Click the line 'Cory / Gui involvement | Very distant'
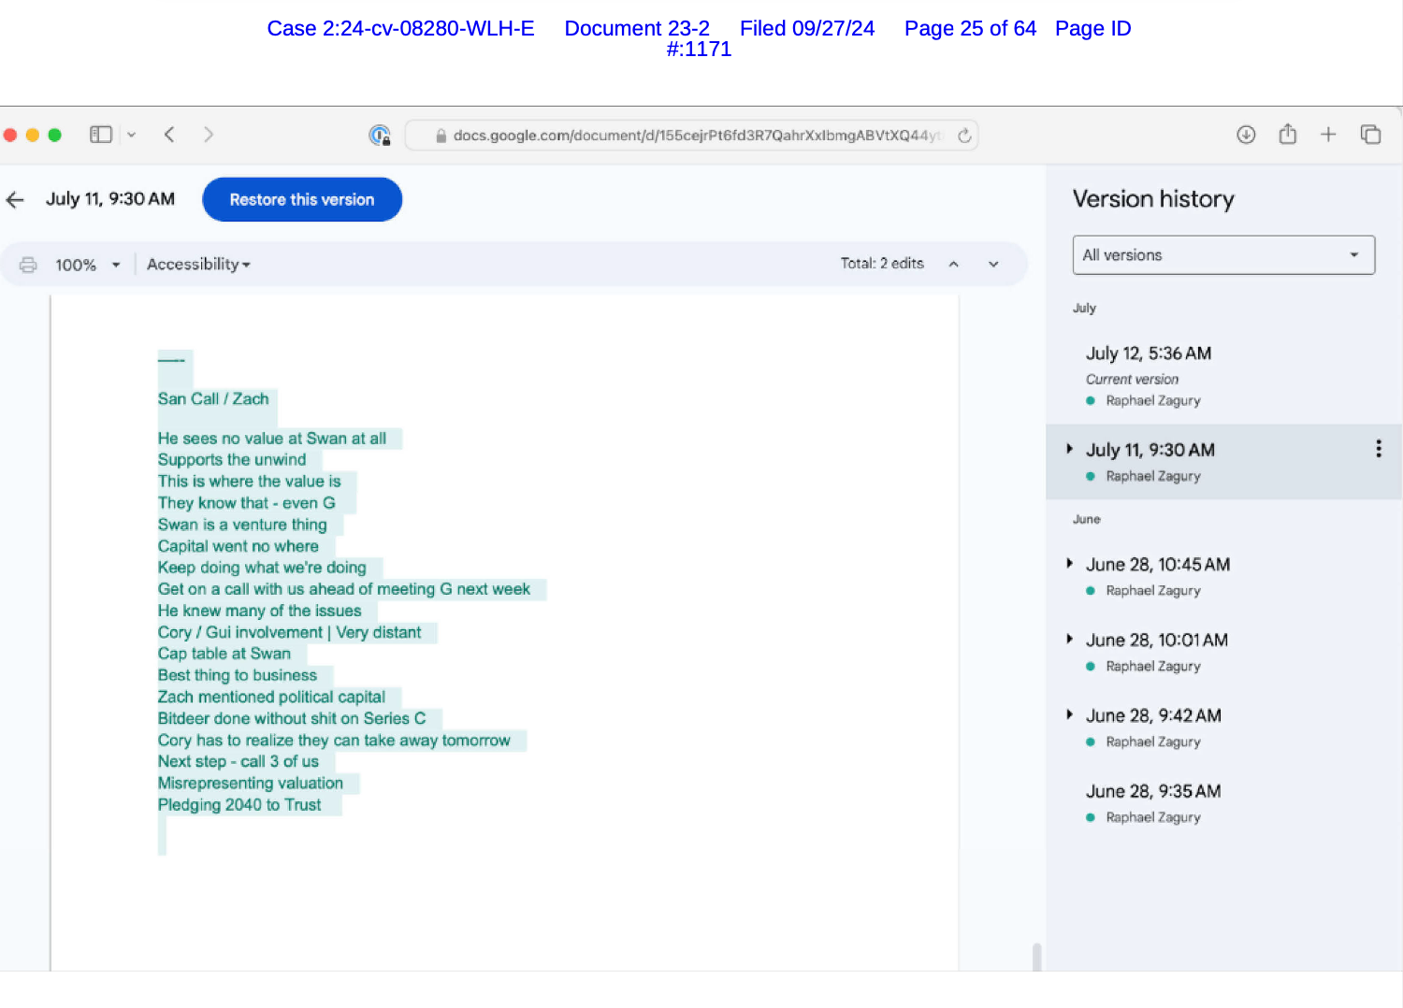 pos(290,633)
